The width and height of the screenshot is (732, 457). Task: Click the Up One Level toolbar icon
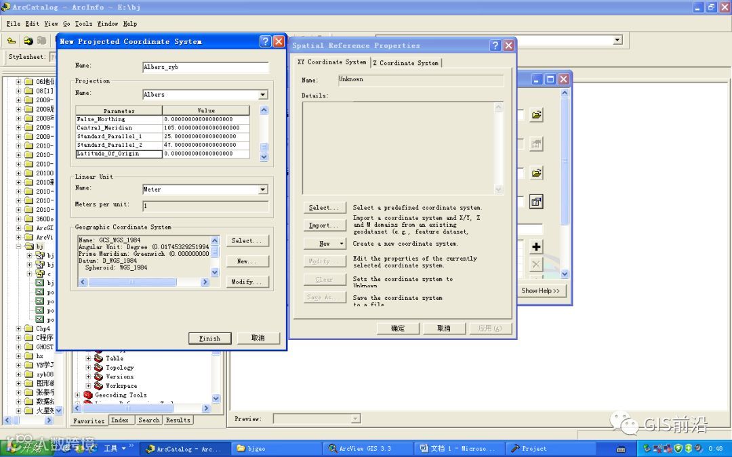12,41
